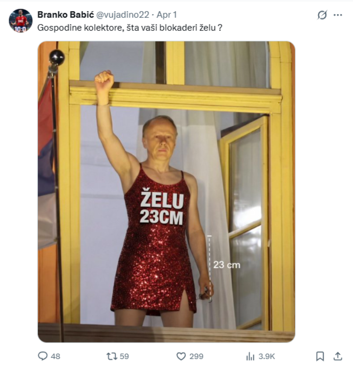Image resolution: width=353 pixels, height=369 pixels.
Task: Bookmark this post
Action: tap(320, 356)
